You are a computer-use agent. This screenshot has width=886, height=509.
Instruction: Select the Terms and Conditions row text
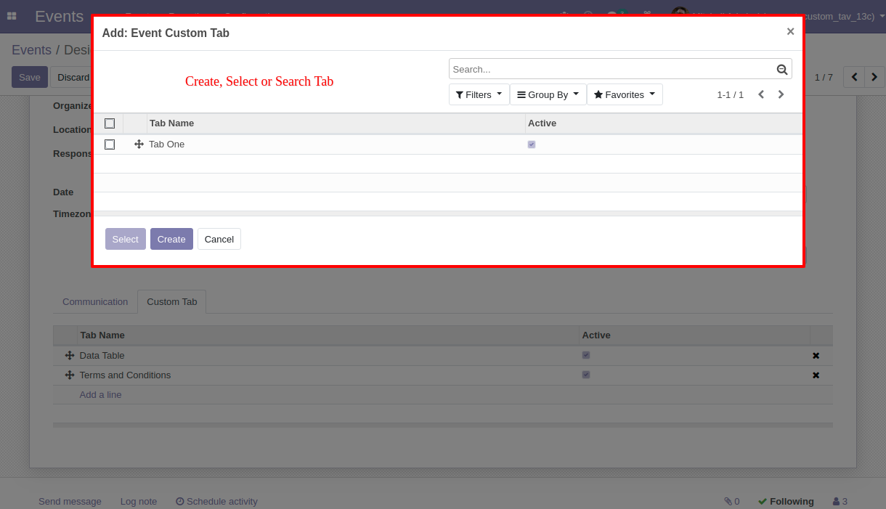pos(125,375)
